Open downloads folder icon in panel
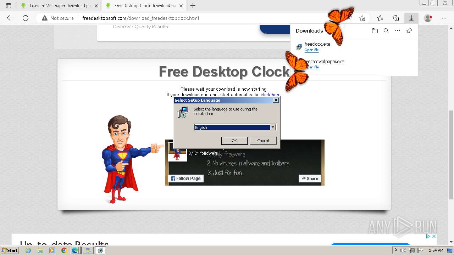The height and width of the screenshot is (255, 454). pos(375,31)
